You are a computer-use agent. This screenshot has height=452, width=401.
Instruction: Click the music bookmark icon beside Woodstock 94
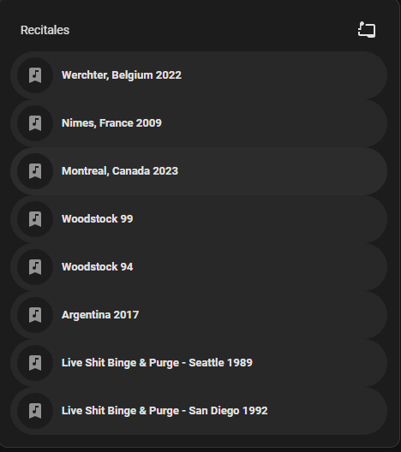point(35,267)
